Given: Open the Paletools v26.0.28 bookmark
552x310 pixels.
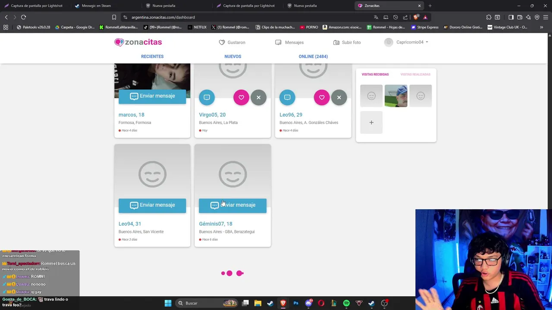Looking at the screenshot, I should pyautogui.click(x=33, y=27).
